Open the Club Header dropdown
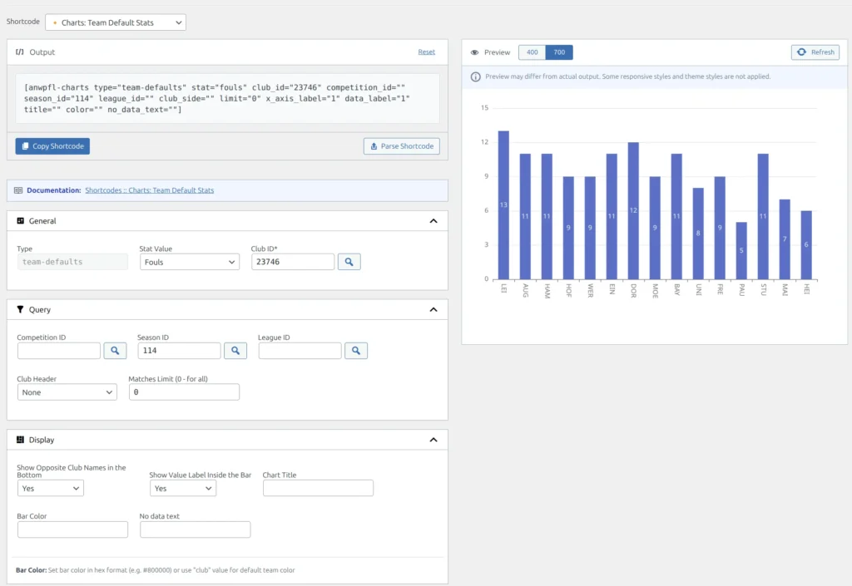852x586 pixels. coord(67,392)
